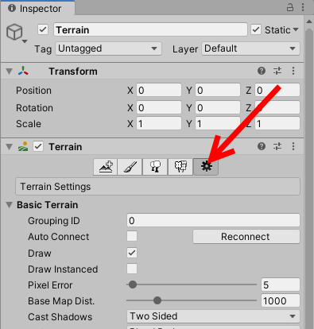314x329 pixels.
Task: Select the Inspector tab
Action: [37, 8]
